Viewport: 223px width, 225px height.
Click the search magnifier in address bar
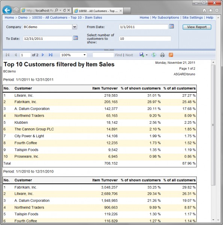(56, 10)
